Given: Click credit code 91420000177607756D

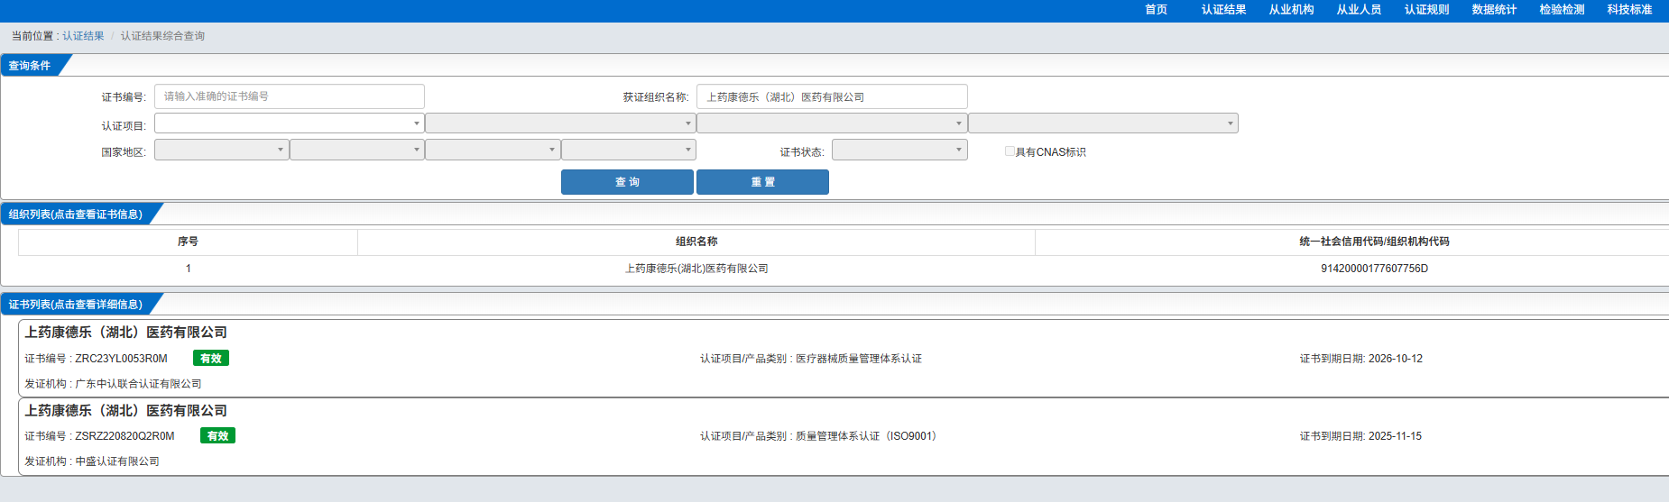Looking at the screenshot, I should pyautogui.click(x=1374, y=269).
